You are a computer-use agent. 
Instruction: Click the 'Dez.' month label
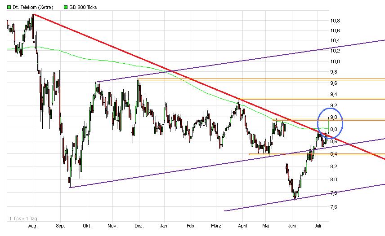click(x=139, y=226)
